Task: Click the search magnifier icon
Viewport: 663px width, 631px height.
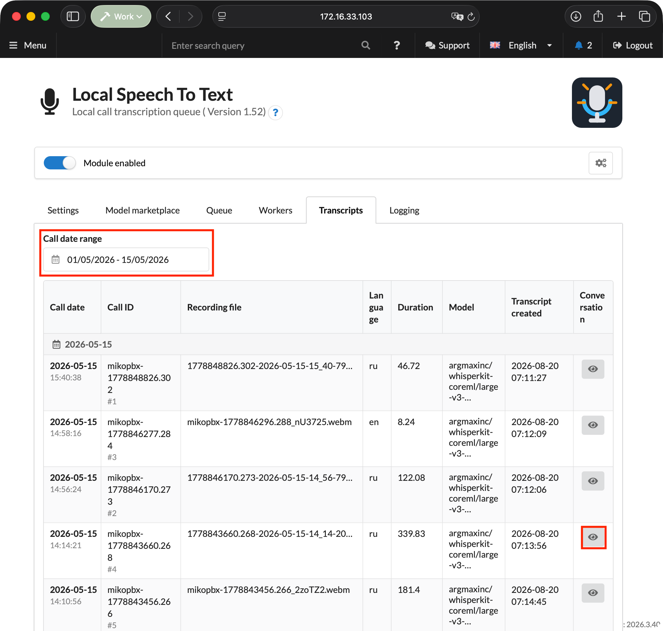Action: 366,45
